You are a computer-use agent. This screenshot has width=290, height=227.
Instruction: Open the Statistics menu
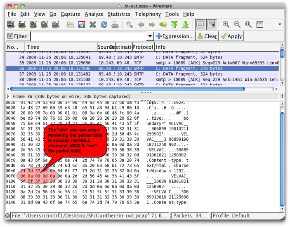click(119, 14)
